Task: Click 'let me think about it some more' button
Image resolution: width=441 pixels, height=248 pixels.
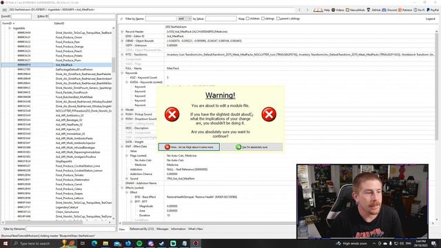Action: tap(189, 147)
